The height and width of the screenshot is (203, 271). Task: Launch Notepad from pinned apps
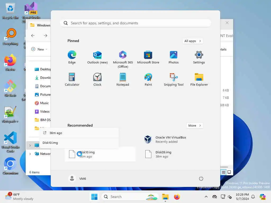(x=123, y=79)
